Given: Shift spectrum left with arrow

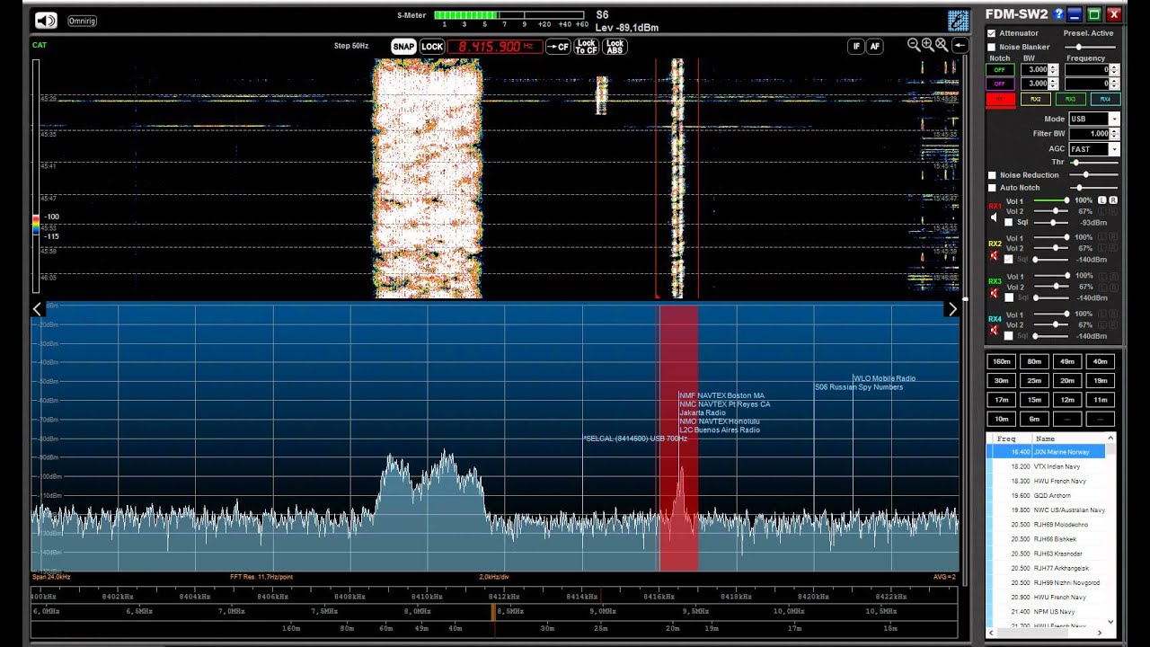Looking at the screenshot, I should point(37,309).
